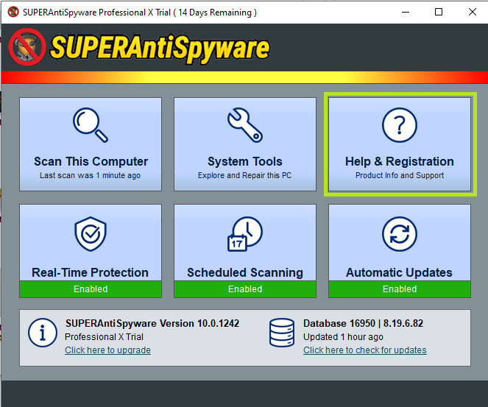Open Real-Time Protection settings tile

tap(91, 251)
